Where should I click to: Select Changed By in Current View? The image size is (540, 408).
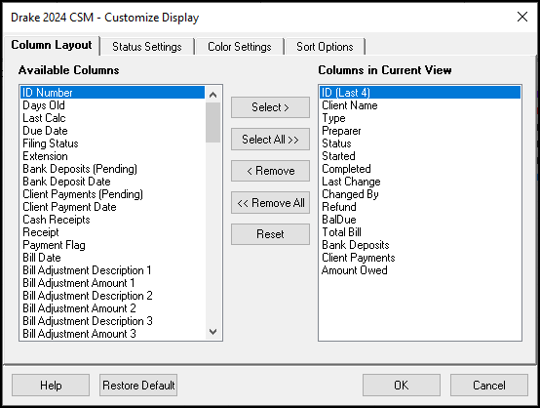coord(420,194)
